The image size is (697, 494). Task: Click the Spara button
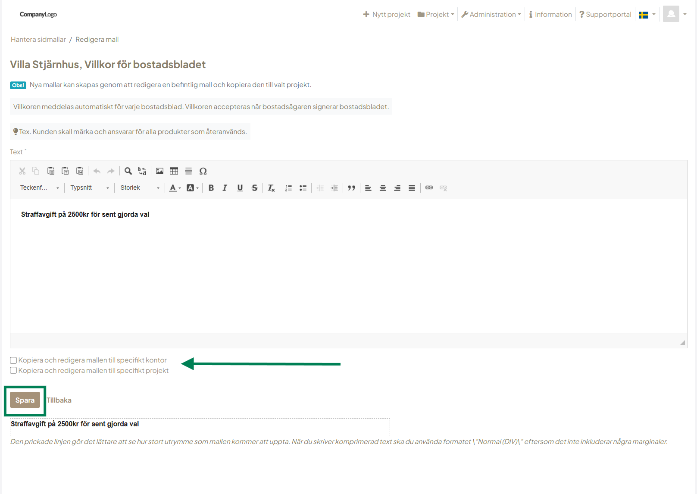tap(25, 400)
